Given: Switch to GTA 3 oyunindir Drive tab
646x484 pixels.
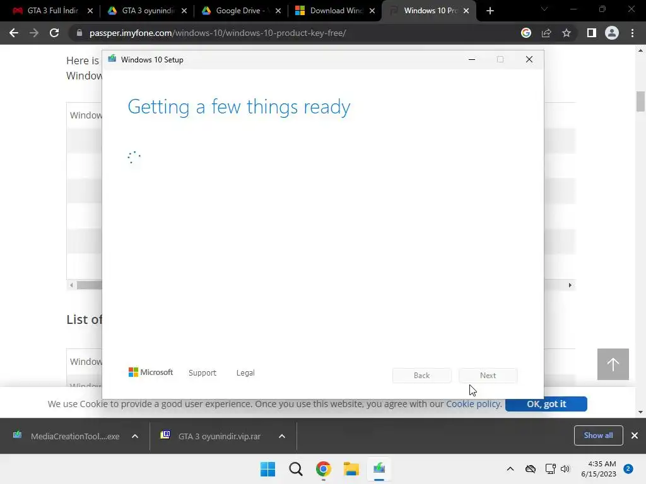Looking at the screenshot, I should (x=146, y=11).
